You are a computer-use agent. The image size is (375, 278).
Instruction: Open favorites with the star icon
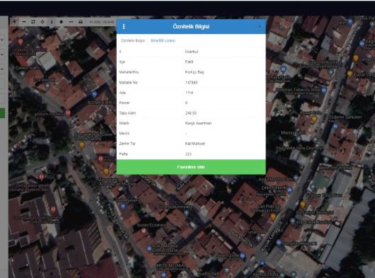[62, 22]
